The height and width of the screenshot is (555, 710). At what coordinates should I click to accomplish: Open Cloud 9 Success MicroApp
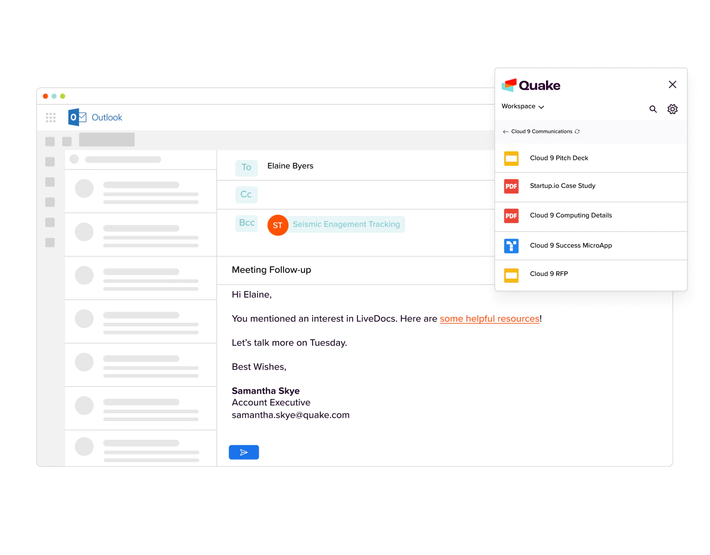coord(591,246)
